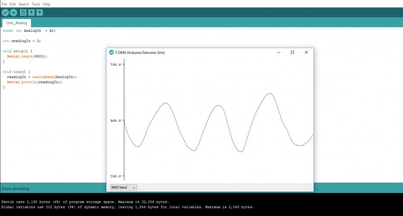
Task: Open the Sketch menu
Action: pos(24,4)
